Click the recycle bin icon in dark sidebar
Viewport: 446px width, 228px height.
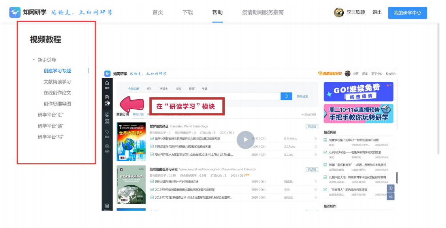107,205
